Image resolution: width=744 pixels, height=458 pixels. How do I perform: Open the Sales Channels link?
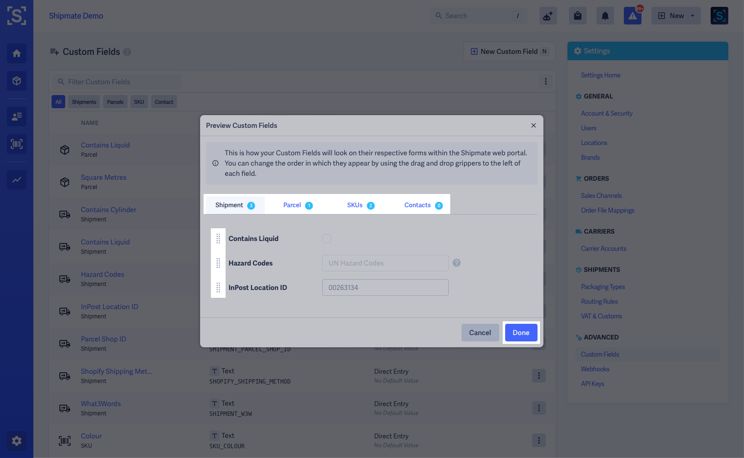click(x=601, y=196)
